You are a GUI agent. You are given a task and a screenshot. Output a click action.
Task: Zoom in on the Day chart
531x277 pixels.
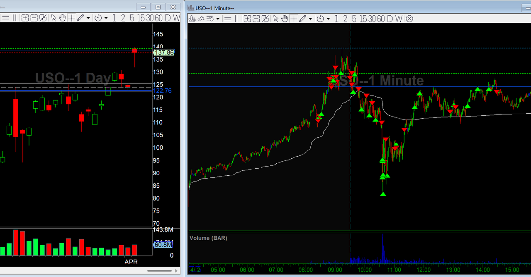pos(25,18)
